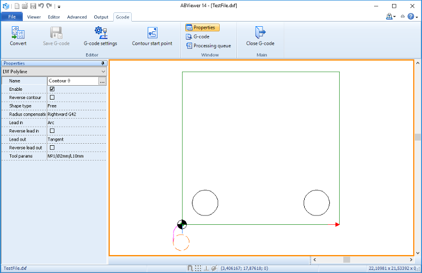Click the Redo arrow icon
This screenshot has width=422, height=273.
point(49,6)
